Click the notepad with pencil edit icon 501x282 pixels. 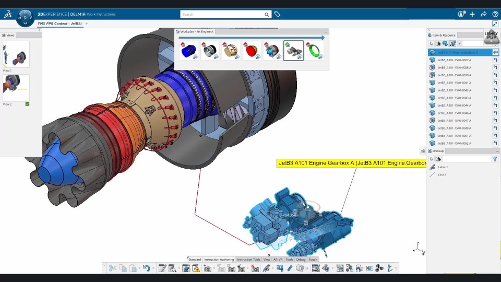pos(162,268)
